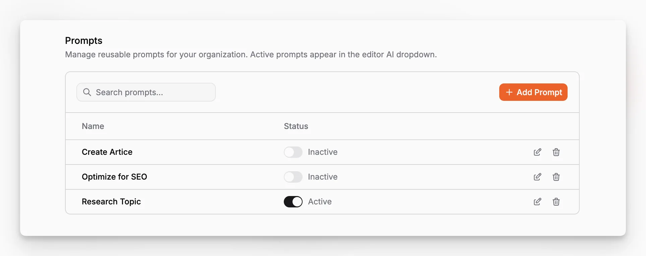Viewport: 646px width, 256px height.
Task: Select the Research Topic row name
Action: 111,202
